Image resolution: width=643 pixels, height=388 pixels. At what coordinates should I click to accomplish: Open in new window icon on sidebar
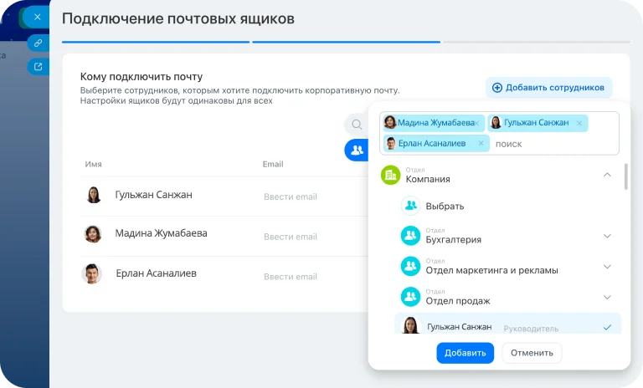[x=39, y=66]
